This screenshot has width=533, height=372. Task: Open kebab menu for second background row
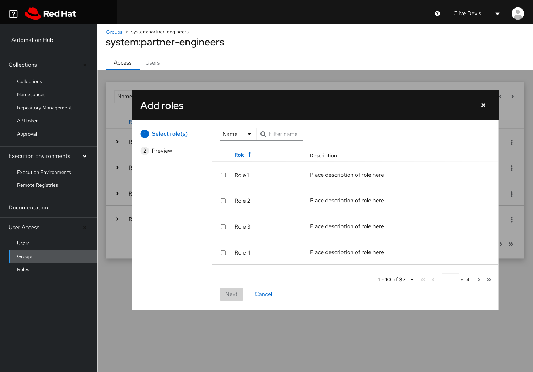point(512,168)
